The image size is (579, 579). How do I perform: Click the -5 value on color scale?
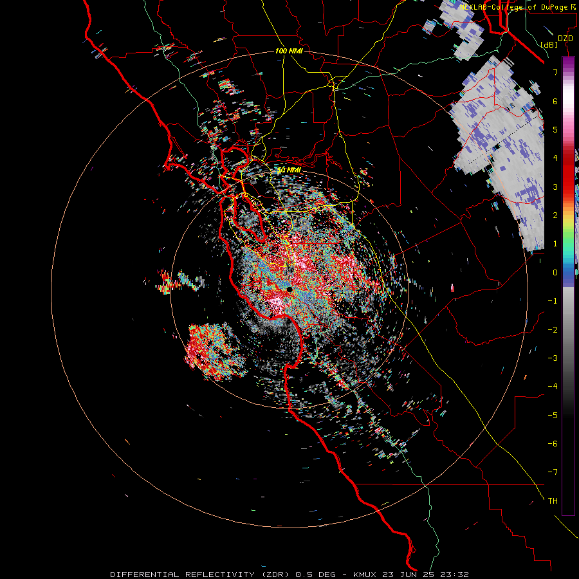pyautogui.click(x=553, y=416)
